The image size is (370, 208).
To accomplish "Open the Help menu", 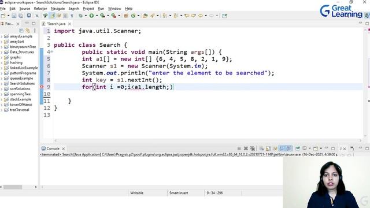I will click(x=128, y=9).
